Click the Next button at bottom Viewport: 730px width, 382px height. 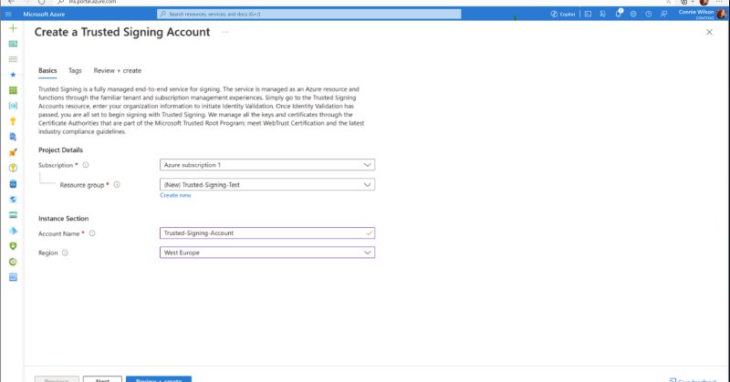tap(102, 379)
